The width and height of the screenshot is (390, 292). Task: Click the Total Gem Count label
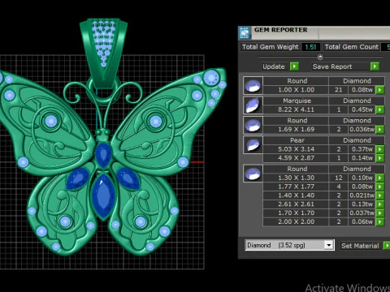click(352, 47)
